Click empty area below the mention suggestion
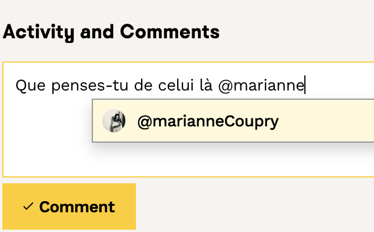This screenshot has height=232, width=374. (232, 159)
